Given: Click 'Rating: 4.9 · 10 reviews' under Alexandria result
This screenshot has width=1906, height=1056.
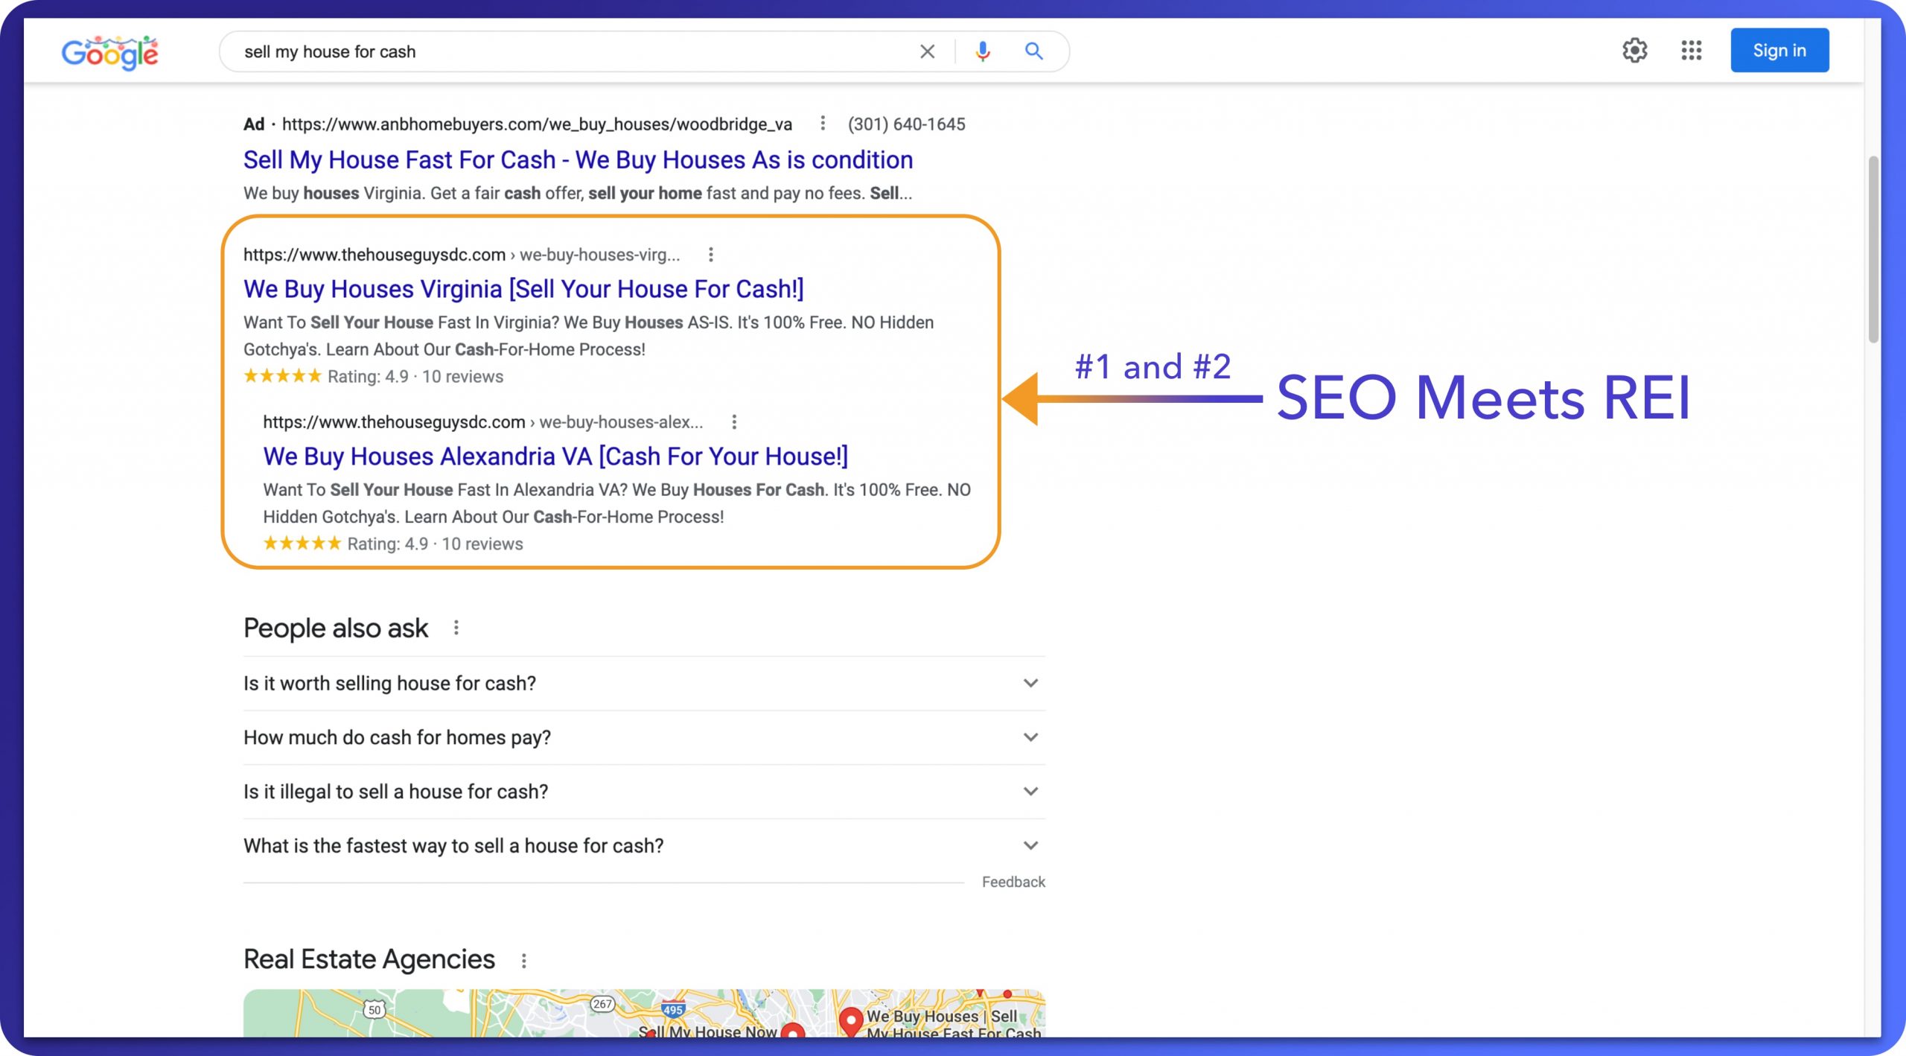Looking at the screenshot, I should (435, 544).
